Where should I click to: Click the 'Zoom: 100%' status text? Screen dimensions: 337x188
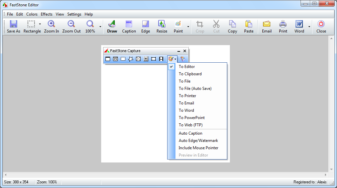tap(47, 182)
